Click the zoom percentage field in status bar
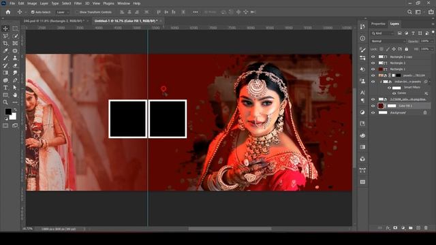 pos(27,229)
